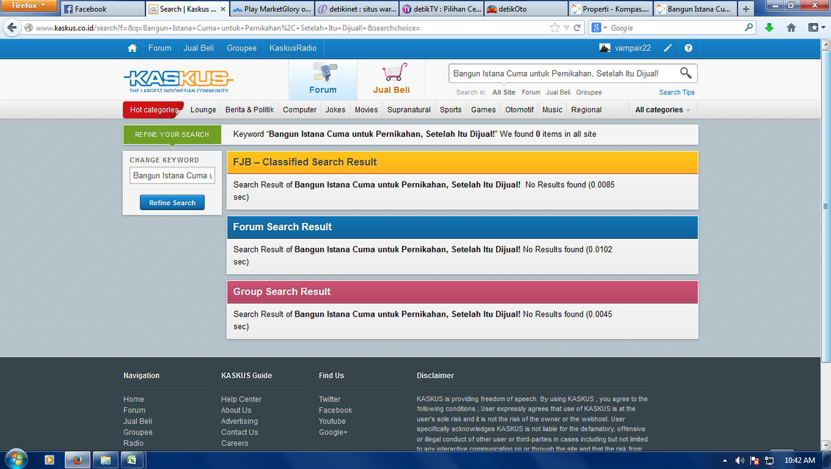831x469 pixels.
Task: Click the KASKUS logo
Action: point(178,81)
